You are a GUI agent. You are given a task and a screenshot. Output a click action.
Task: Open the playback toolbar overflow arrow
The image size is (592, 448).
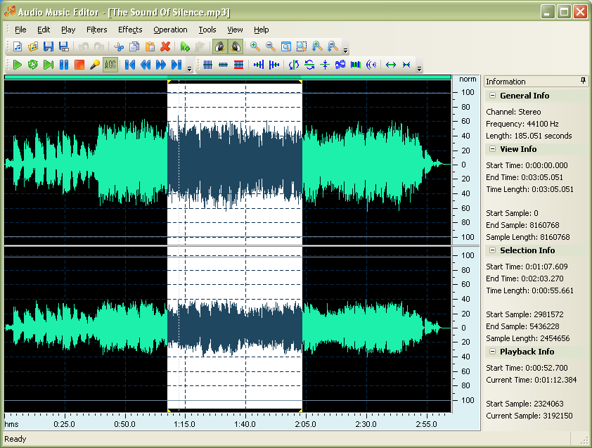click(188, 67)
